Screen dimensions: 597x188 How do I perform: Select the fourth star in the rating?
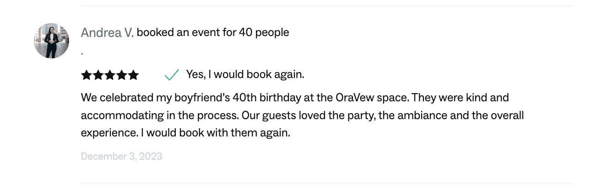point(121,75)
